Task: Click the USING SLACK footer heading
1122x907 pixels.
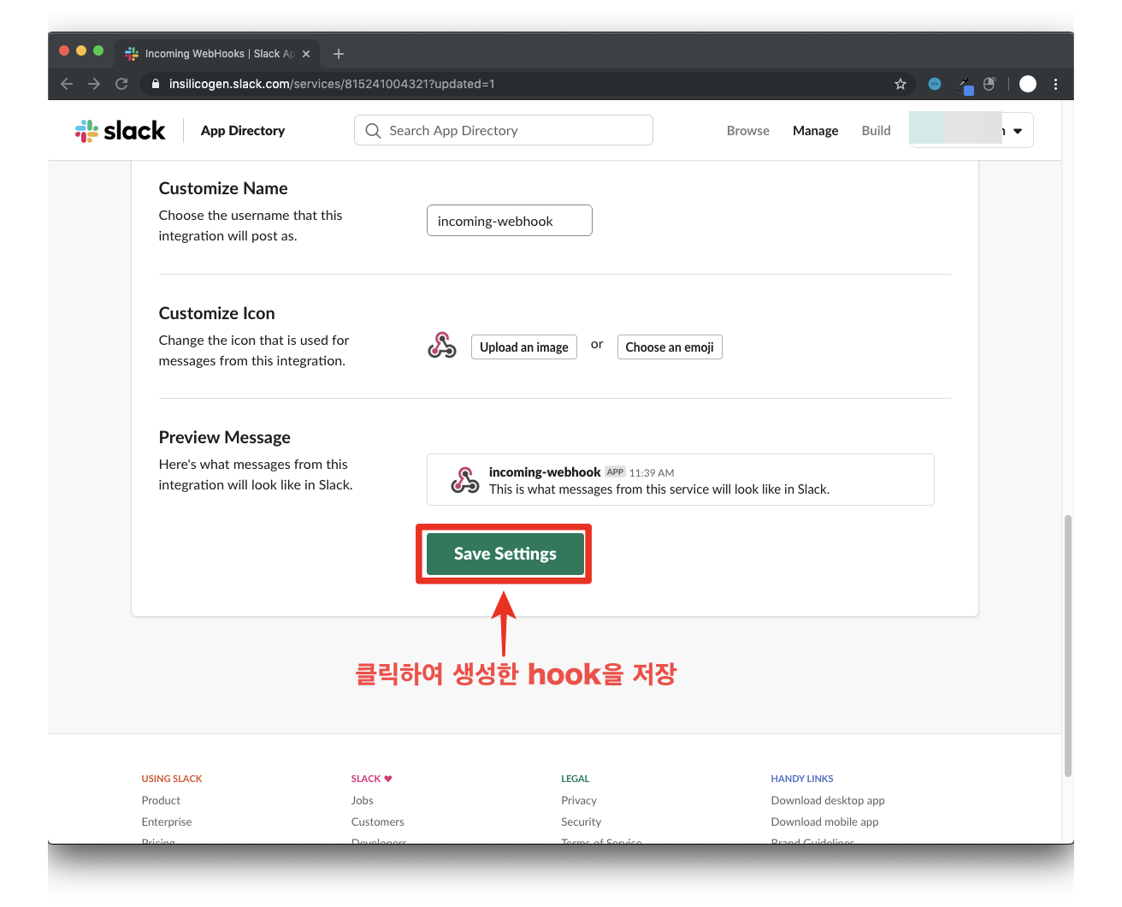Action: [172, 779]
